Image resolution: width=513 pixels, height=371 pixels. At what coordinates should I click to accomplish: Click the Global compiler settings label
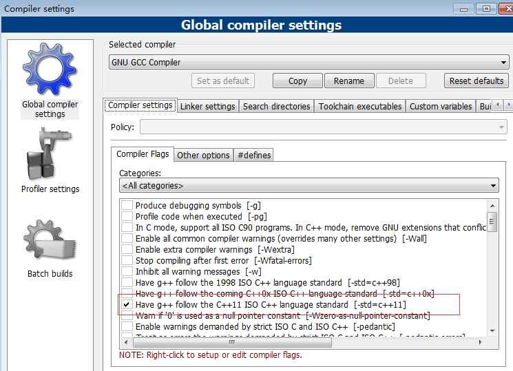point(50,109)
